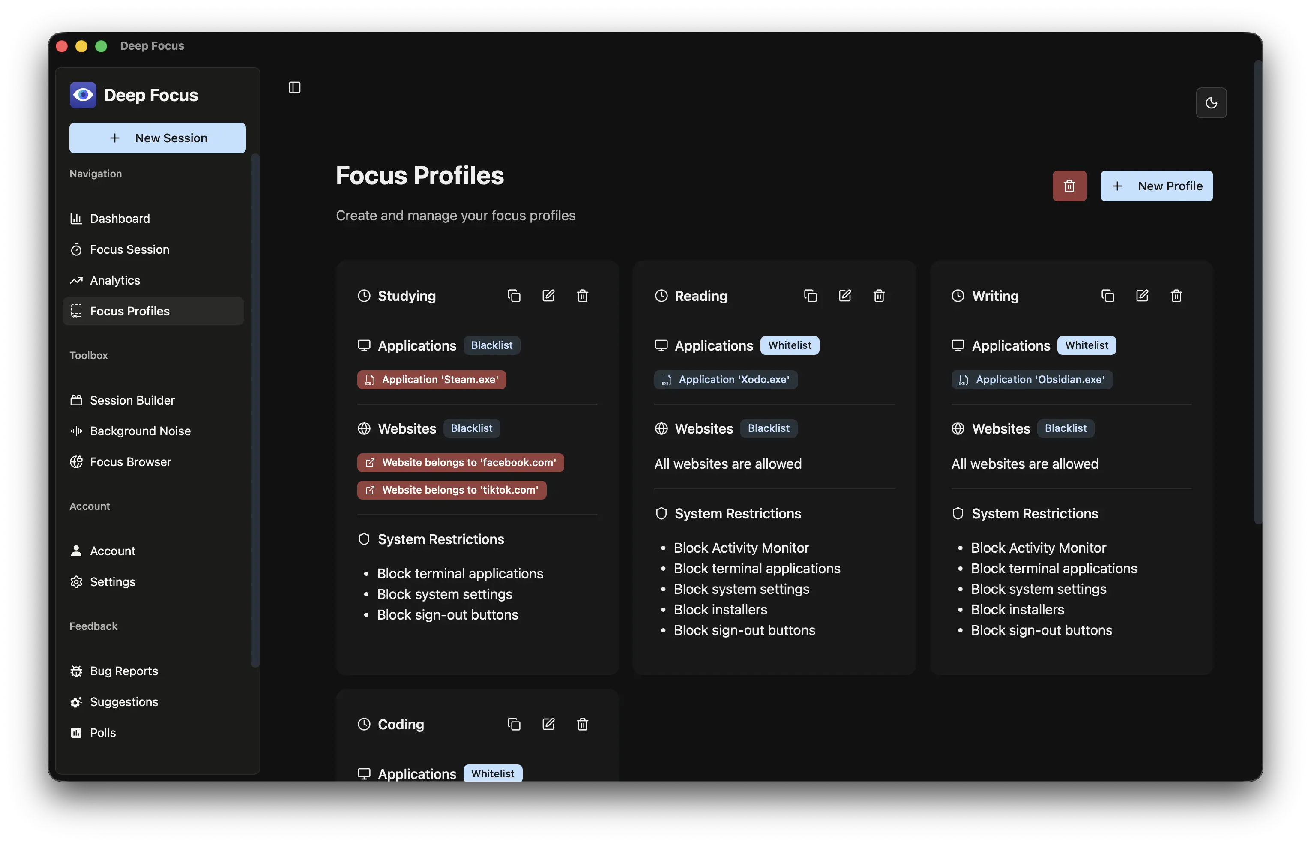Open Bug Reports under Feedback
1311x845 pixels.
(x=153, y=671)
